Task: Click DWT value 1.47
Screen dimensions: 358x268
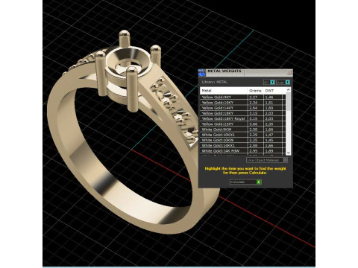Action: click(269, 135)
